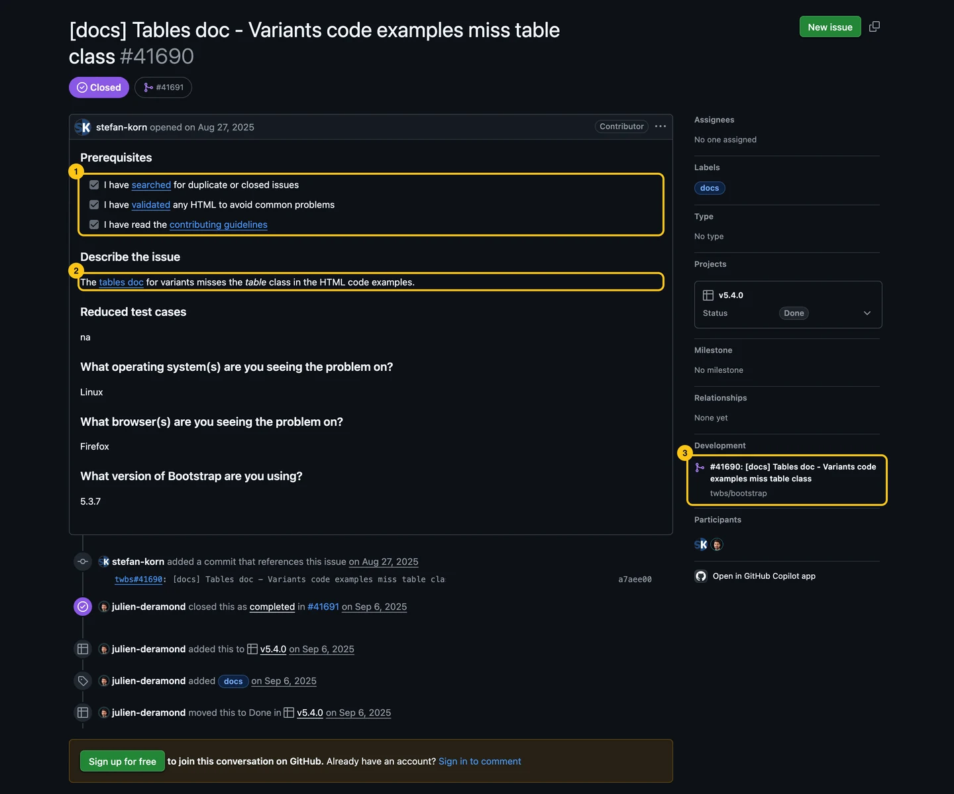This screenshot has height=794, width=954.
Task: Click the docs label in sidebar
Action: point(710,188)
